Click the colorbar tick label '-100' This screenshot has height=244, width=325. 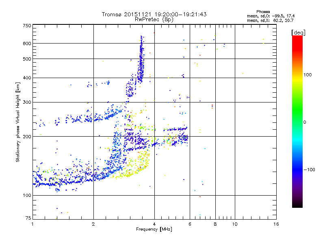tap(309, 170)
